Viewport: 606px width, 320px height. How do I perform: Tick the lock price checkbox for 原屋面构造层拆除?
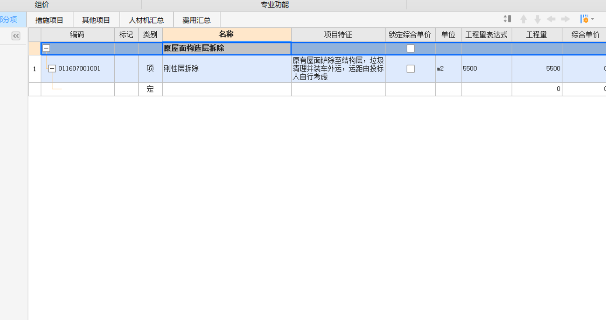tap(410, 49)
